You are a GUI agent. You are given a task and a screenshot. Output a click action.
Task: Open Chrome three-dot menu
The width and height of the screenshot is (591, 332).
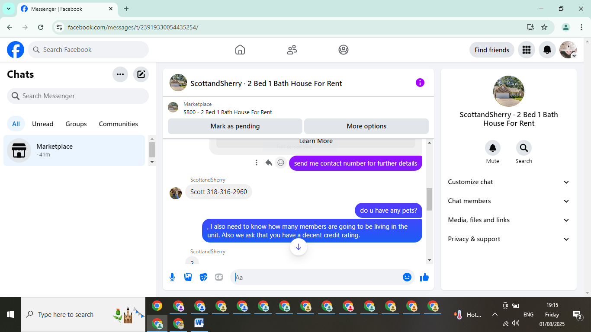click(x=581, y=27)
